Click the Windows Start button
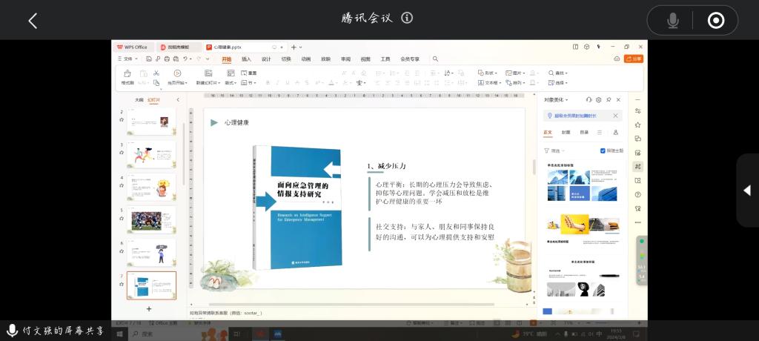 pyautogui.click(x=119, y=334)
